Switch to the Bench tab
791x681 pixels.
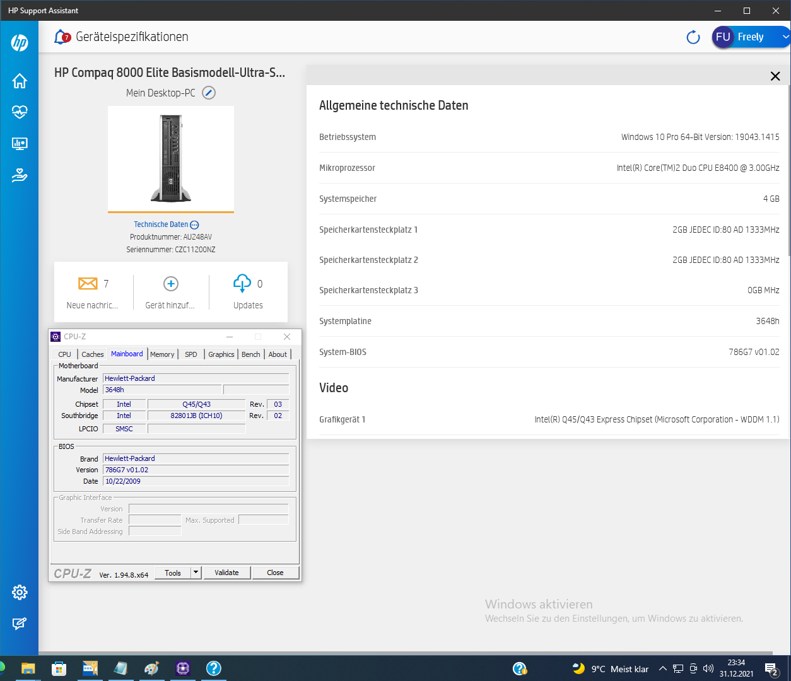(251, 354)
